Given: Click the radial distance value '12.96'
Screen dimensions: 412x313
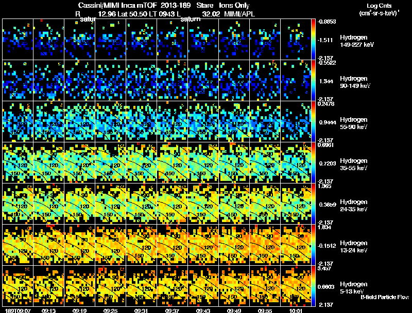Looking at the screenshot, I should click(107, 14).
